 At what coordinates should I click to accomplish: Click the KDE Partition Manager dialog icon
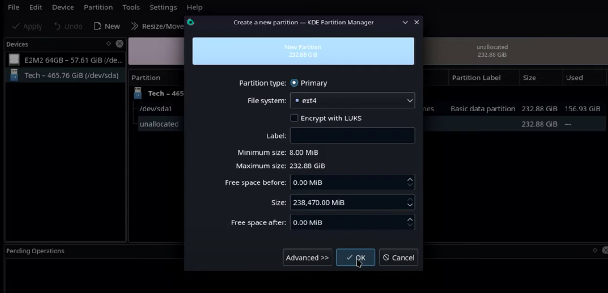click(x=191, y=22)
